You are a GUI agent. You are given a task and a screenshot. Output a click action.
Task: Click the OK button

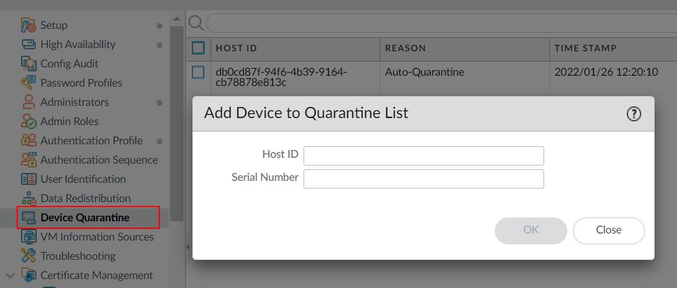pos(531,230)
